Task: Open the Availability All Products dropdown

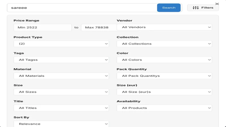Action: [164, 108]
